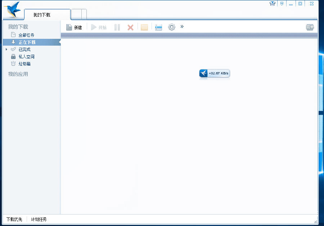Delete task with the red X icon
Image resolution: width=324 pixels, height=226 pixels.
130,27
